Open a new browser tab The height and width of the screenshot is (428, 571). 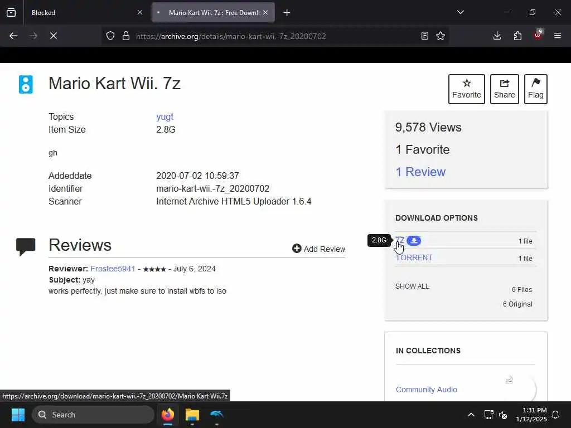pyautogui.click(x=287, y=13)
